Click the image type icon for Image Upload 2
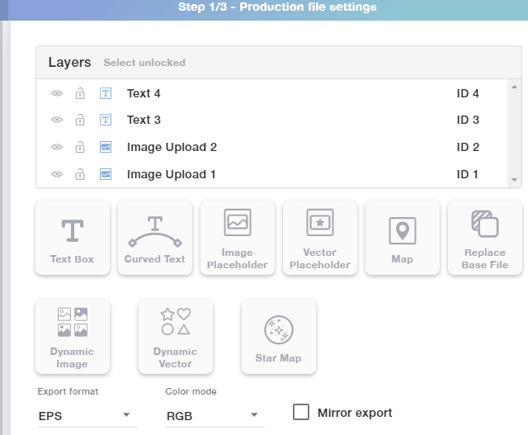This screenshot has height=435, width=528. pyautogui.click(x=106, y=147)
